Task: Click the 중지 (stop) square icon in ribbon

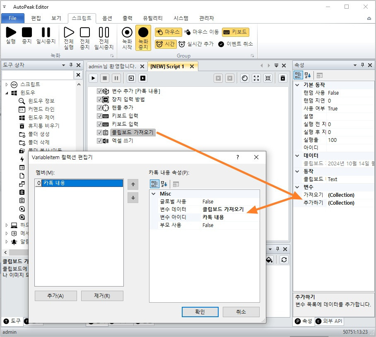Action: (x=27, y=32)
